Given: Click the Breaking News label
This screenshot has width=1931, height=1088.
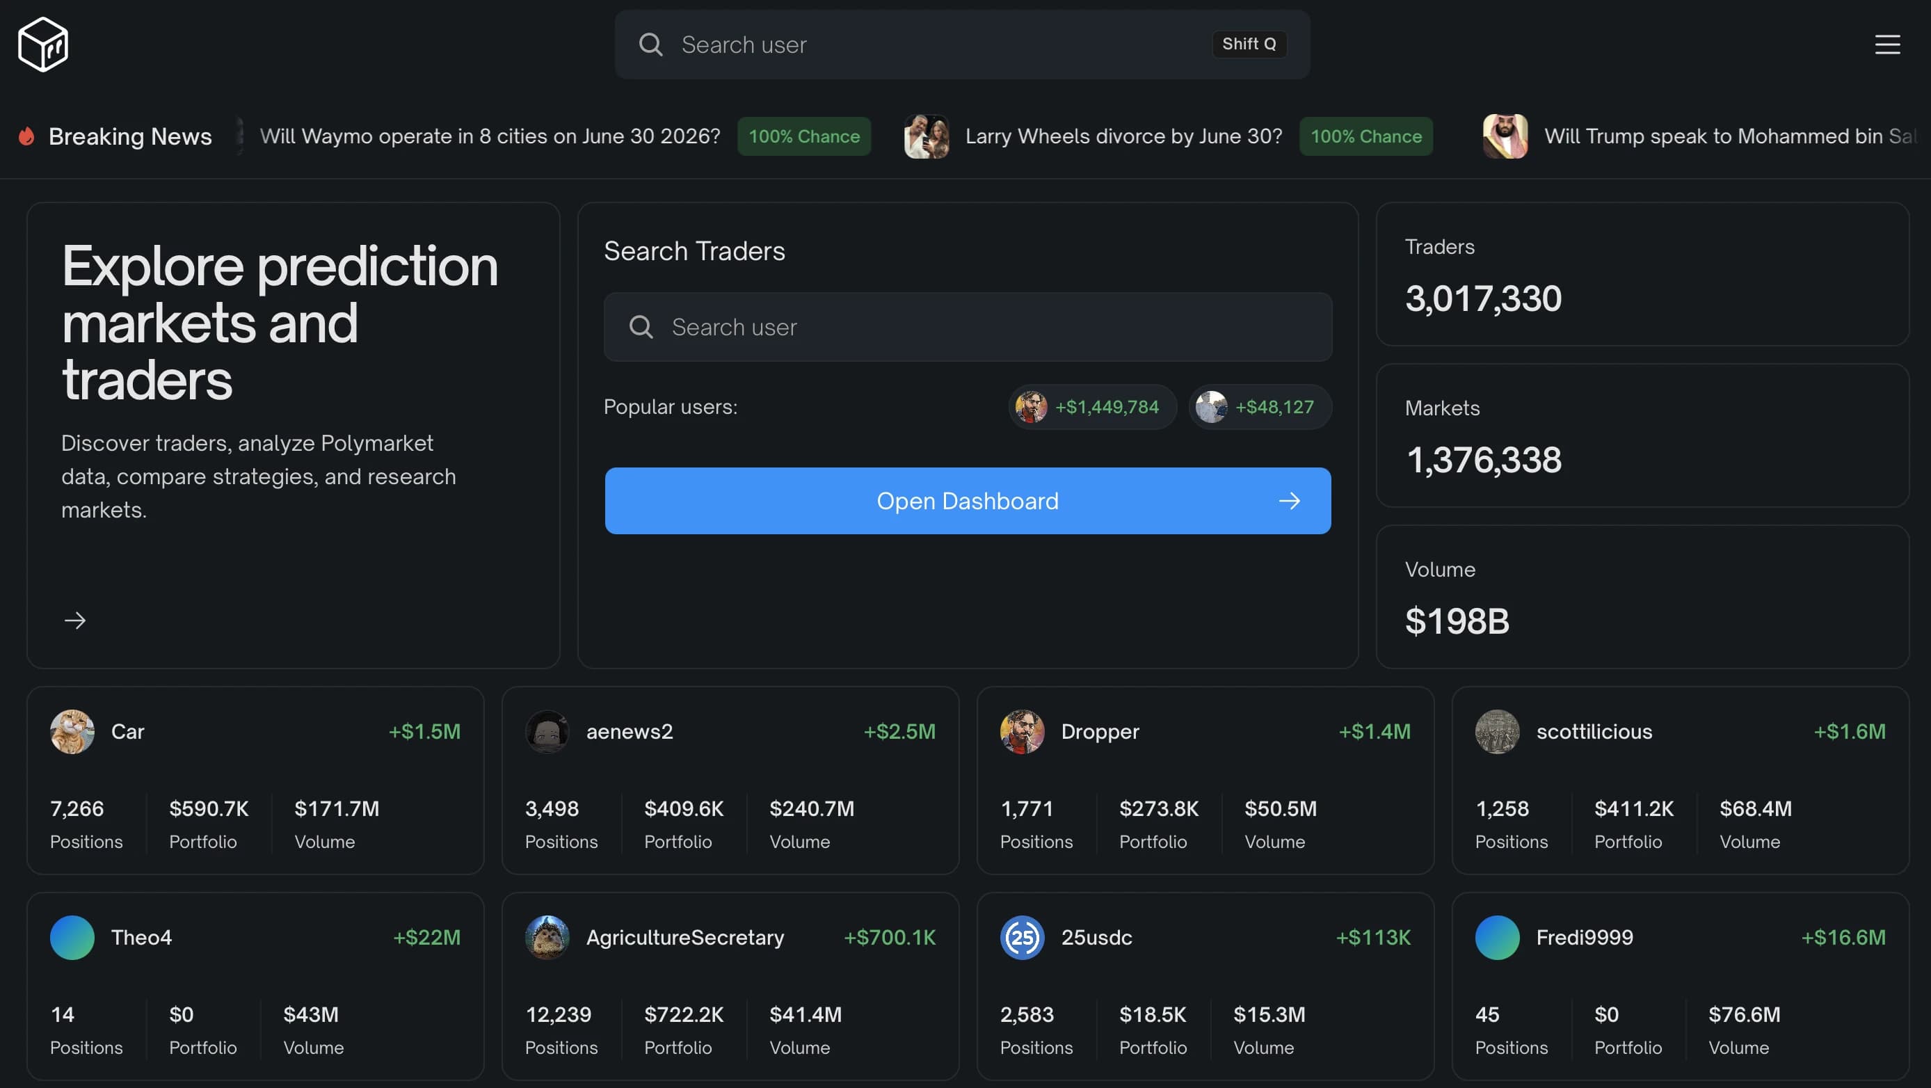Looking at the screenshot, I should click(x=129, y=136).
